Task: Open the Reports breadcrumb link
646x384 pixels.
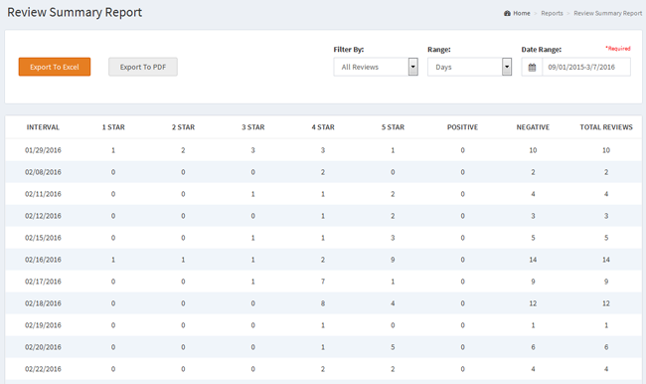Action: (x=552, y=13)
